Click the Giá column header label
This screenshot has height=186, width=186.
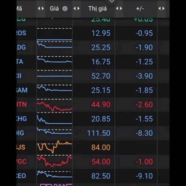coord(54,9)
